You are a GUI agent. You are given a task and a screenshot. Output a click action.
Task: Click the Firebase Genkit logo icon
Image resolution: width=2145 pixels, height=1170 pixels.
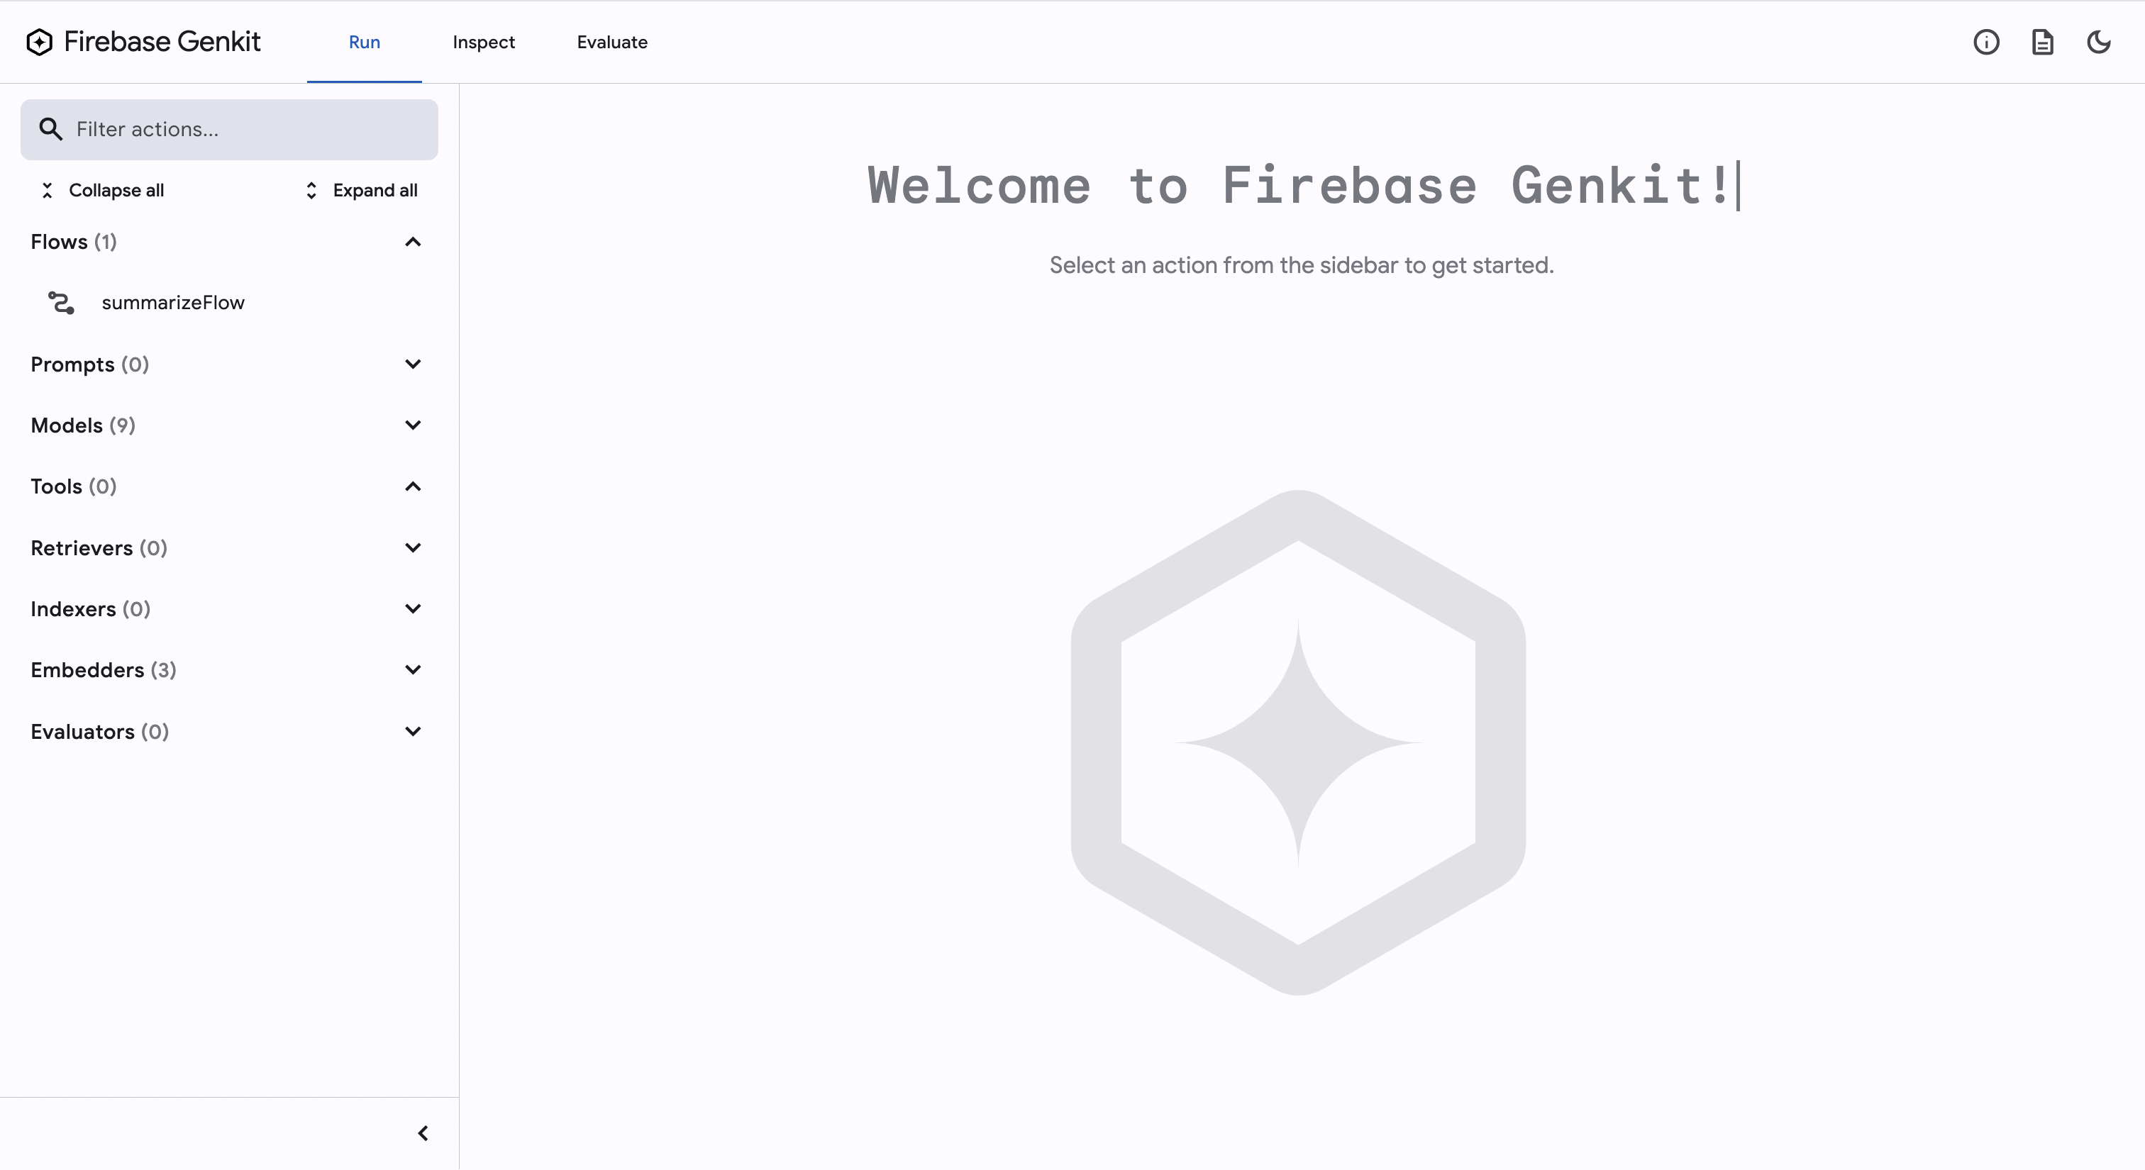40,42
